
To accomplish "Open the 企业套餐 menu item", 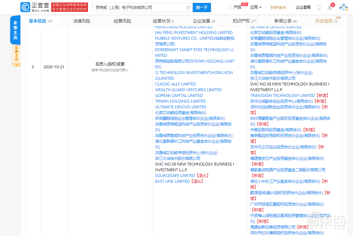I will pos(304,7).
